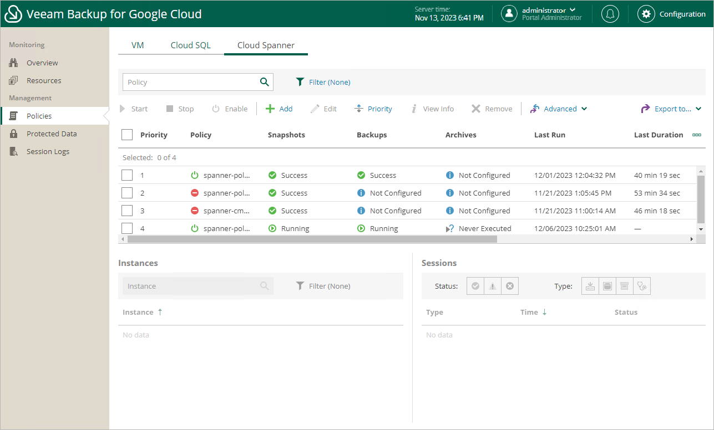Open column chooser three-dots icon

(697, 135)
